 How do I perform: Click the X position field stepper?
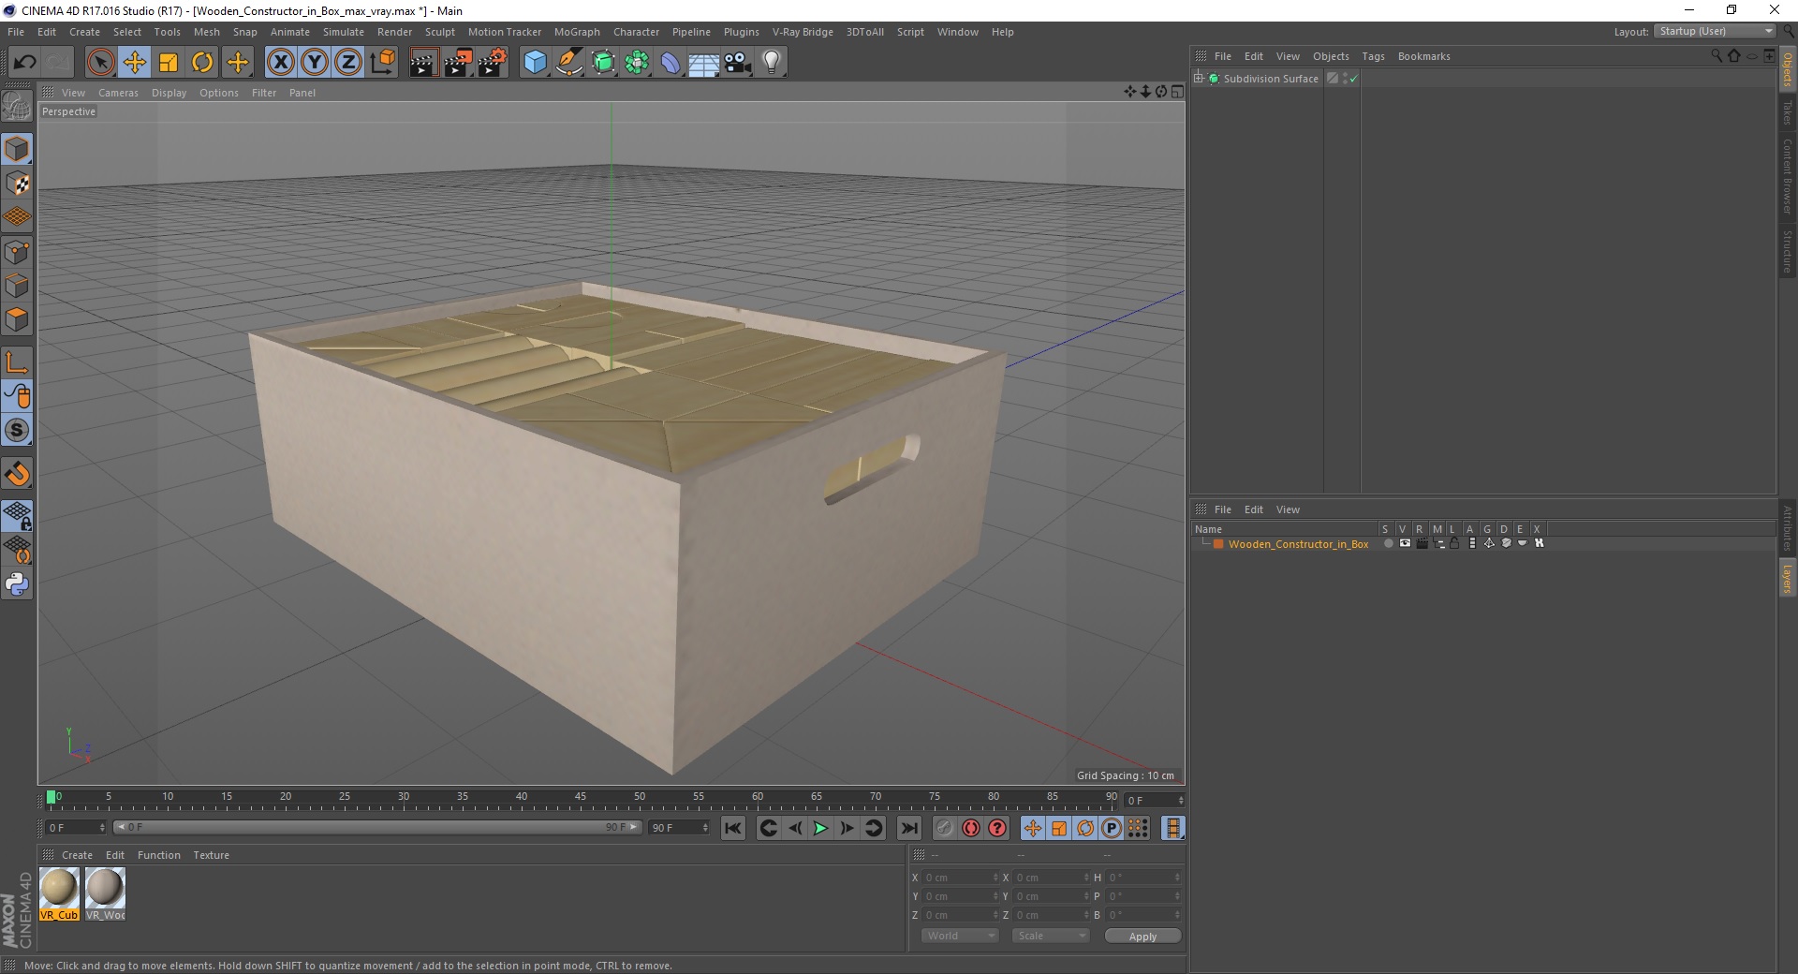(995, 878)
